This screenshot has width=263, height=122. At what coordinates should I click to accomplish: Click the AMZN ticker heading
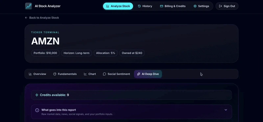tap(45, 41)
